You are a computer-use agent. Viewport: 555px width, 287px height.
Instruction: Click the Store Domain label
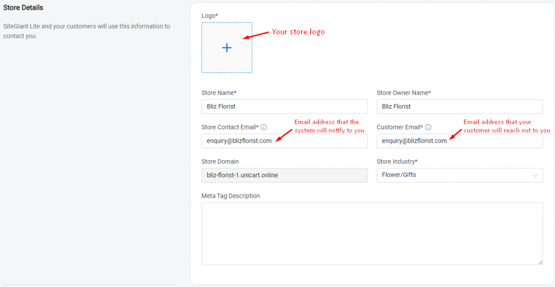click(220, 162)
